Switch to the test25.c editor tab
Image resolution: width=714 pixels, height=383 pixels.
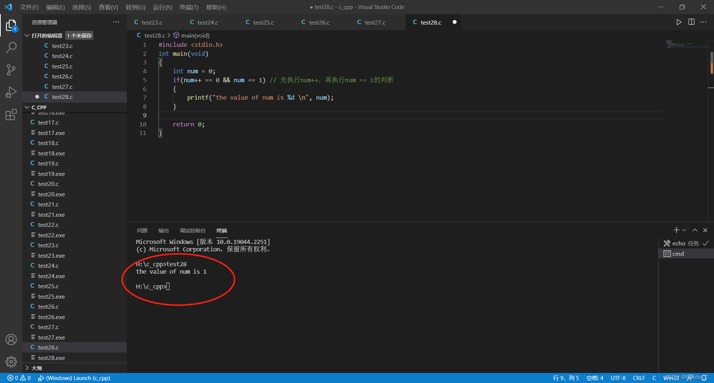click(x=266, y=22)
